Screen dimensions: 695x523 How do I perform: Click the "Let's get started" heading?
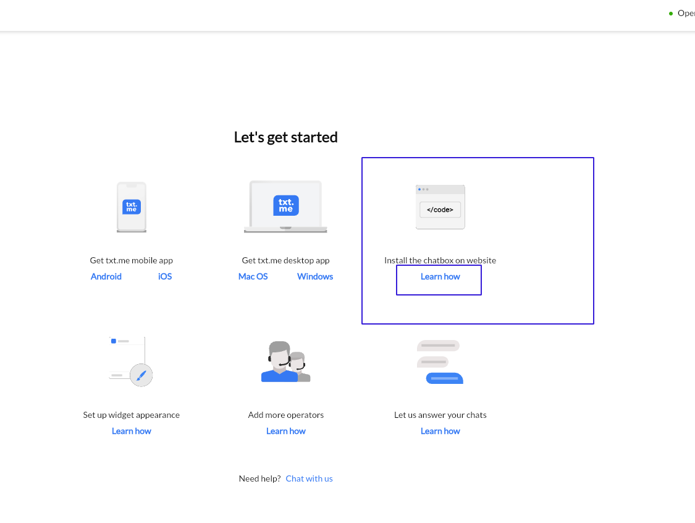click(x=286, y=137)
